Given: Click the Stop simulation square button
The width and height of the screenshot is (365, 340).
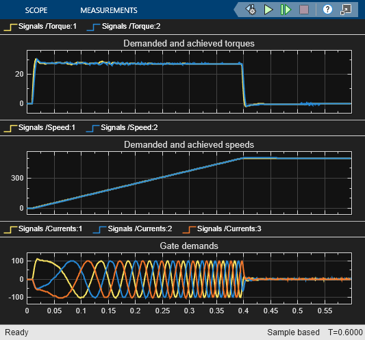Looking at the screenshot, I should pos(304,10).
